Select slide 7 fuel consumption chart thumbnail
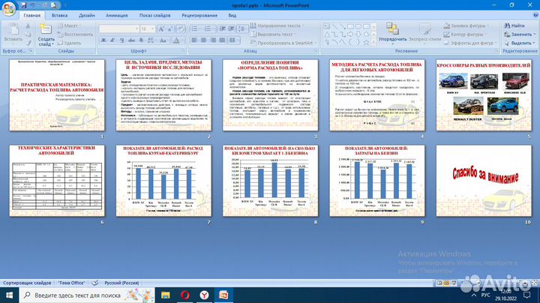 [x=164, y=181]
